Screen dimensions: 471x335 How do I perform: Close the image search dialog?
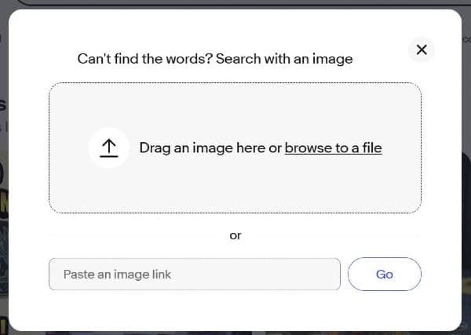coord(422,50)
